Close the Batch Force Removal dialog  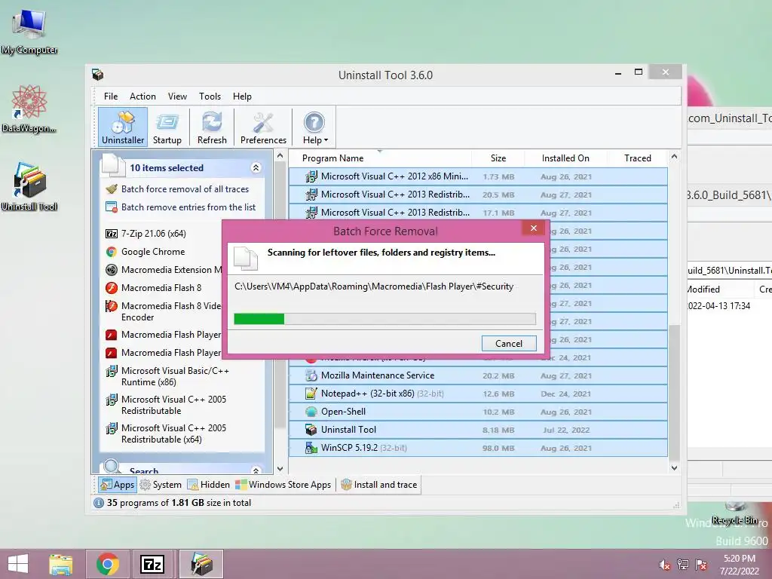pos(533,228)
